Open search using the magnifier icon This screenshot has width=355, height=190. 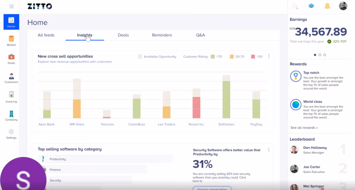(295, 6)
